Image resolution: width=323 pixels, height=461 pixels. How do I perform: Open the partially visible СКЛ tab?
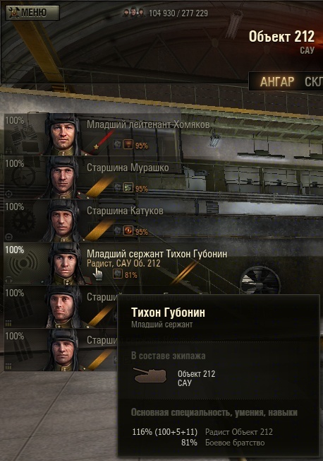314,82
